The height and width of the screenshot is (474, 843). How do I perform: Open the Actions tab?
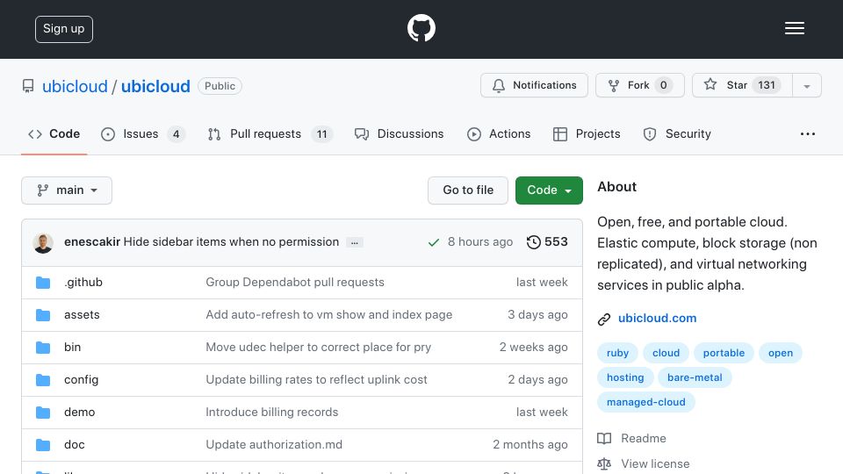click(x=499, y=133)
